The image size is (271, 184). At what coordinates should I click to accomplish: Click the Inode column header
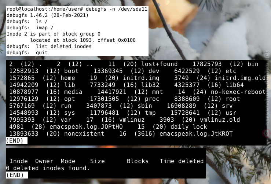click(19, 161)
